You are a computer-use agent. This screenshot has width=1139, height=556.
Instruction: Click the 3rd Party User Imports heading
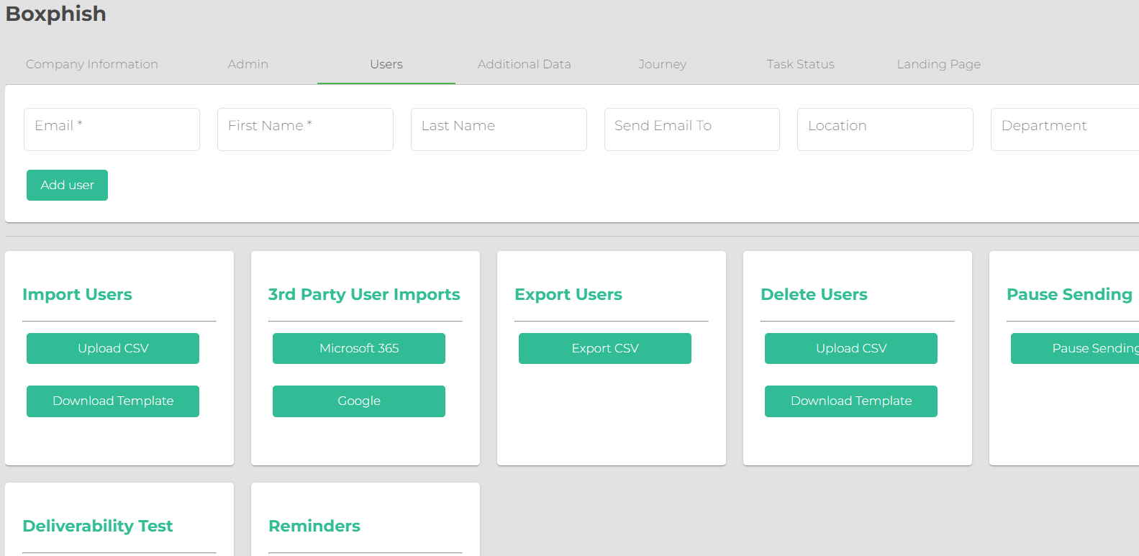364,294
